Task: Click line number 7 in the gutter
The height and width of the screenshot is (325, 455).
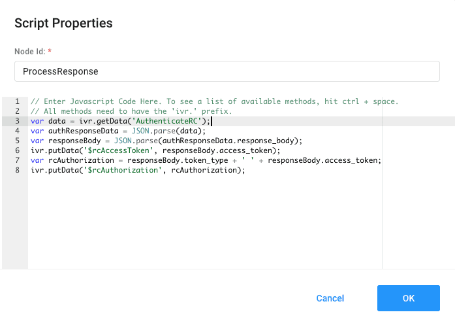Action: click(x=16, y=160)
